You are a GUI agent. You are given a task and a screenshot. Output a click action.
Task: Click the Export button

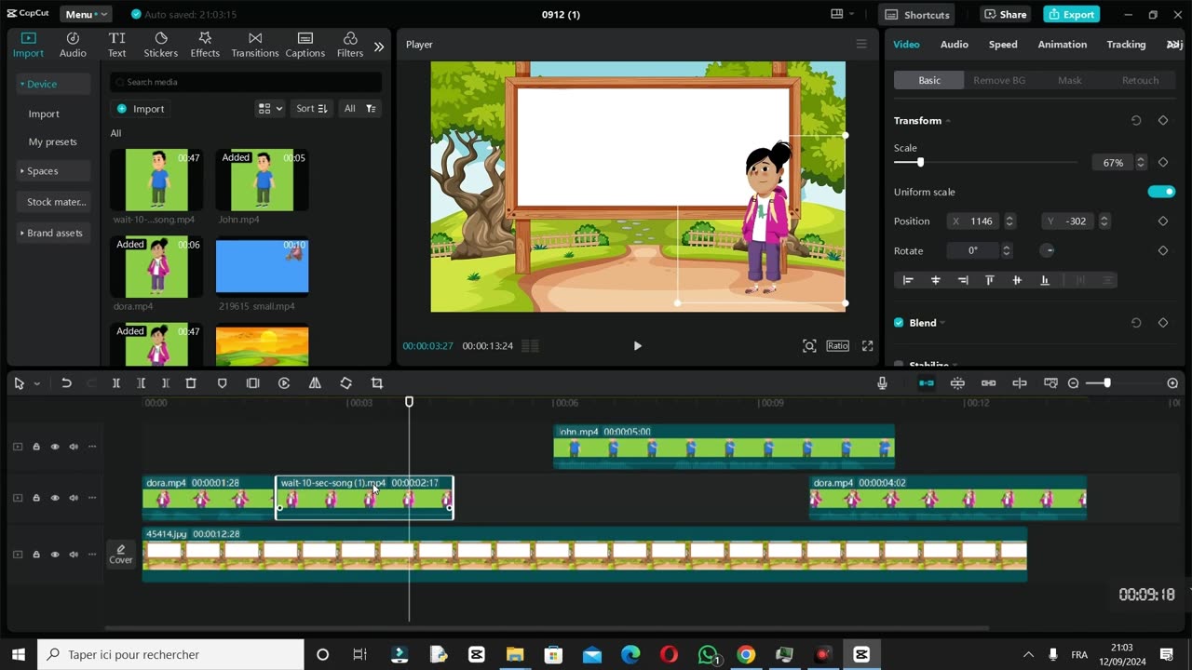point(1071,14)
